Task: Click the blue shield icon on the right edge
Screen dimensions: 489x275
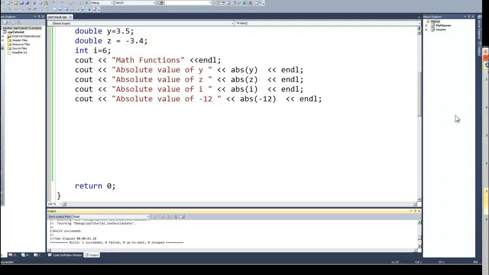Action: [x=487, y=65]
